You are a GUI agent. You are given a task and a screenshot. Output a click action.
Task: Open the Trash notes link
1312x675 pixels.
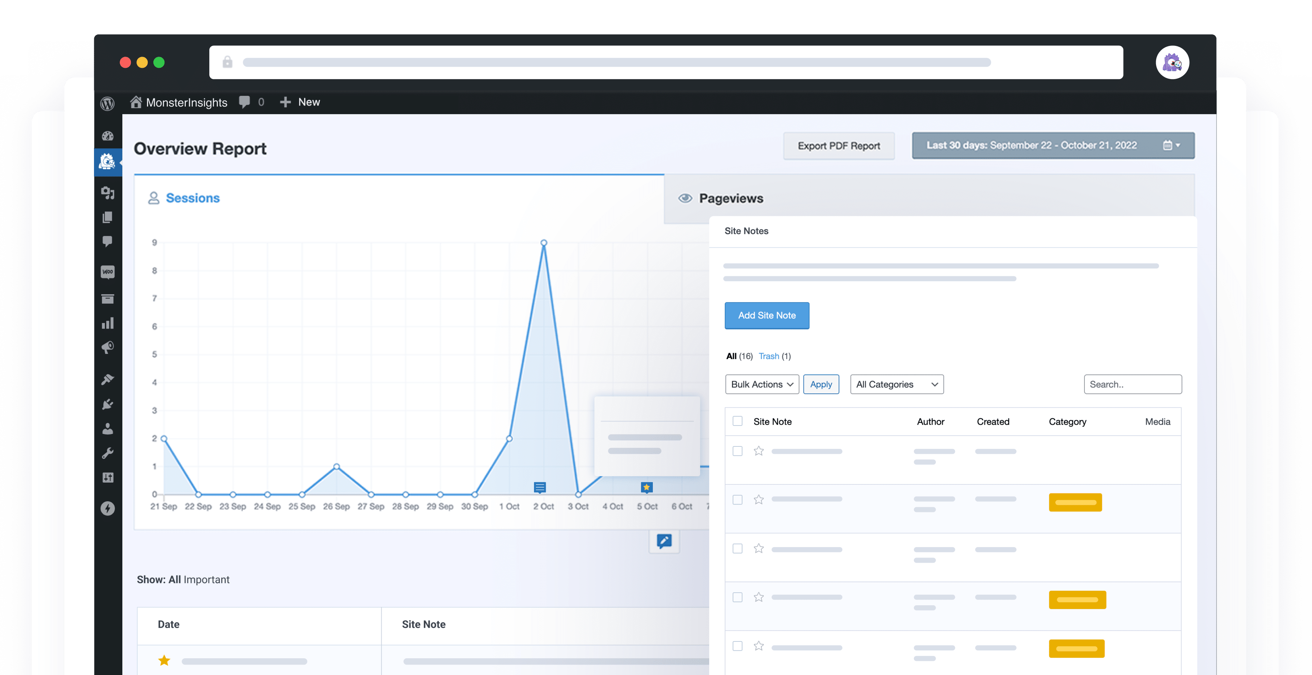(768, 357)
